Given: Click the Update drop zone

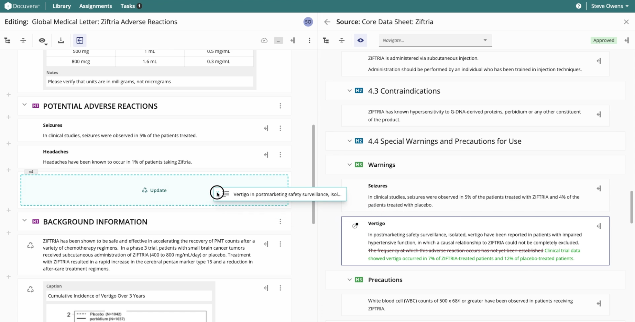Looking at the screenshot, I should 154,190.
